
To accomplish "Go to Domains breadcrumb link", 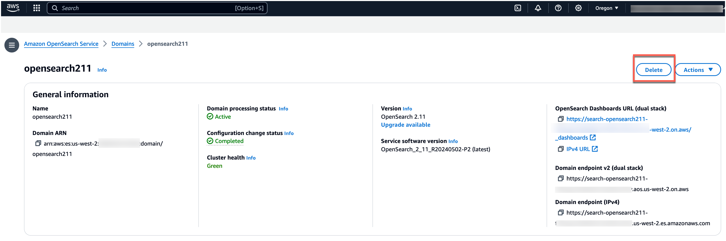I will click(x=123, y=44).
